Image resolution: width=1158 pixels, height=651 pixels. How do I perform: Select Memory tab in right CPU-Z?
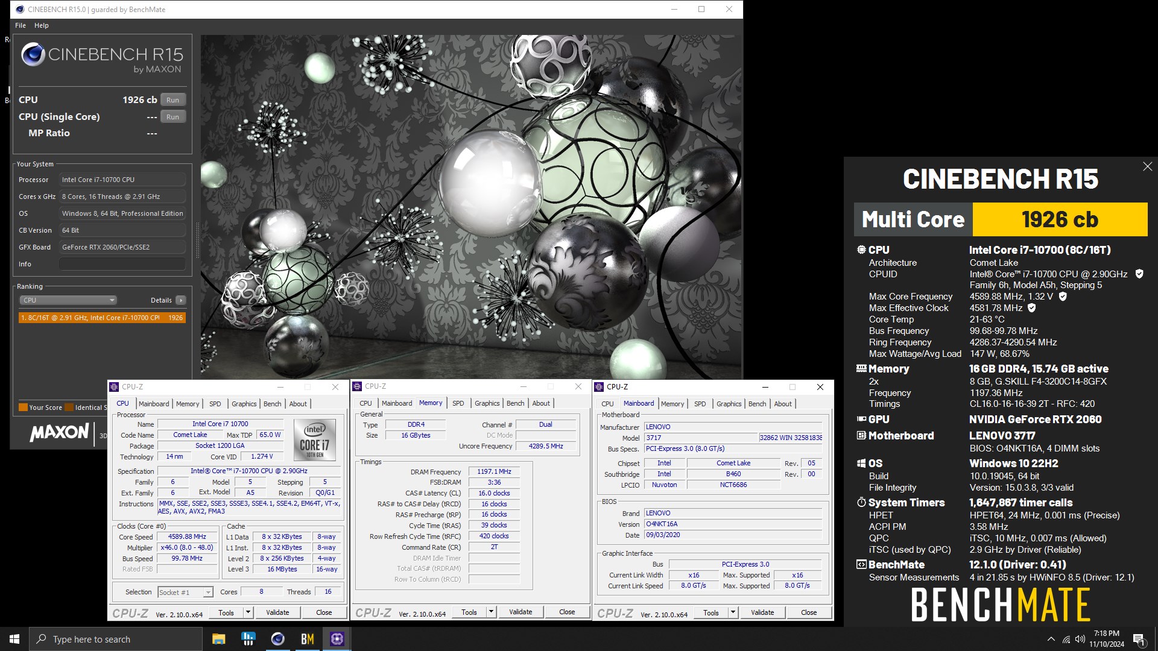pyautogui.click(x=672, y=404)
